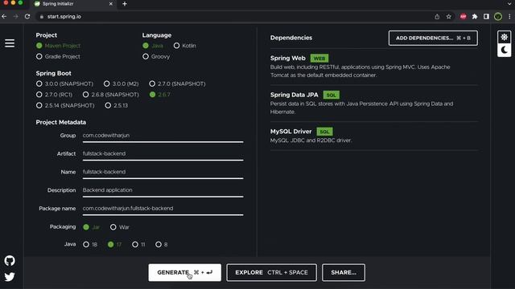Open a new browser tab

coord(125,4)
